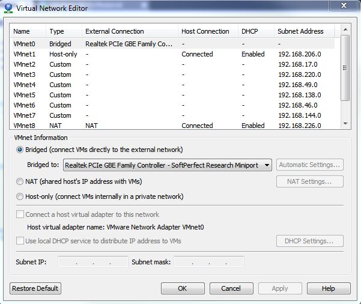Click the Virtual Network Editor title icon
Screen dimensions: 361x304
(7, 8)
